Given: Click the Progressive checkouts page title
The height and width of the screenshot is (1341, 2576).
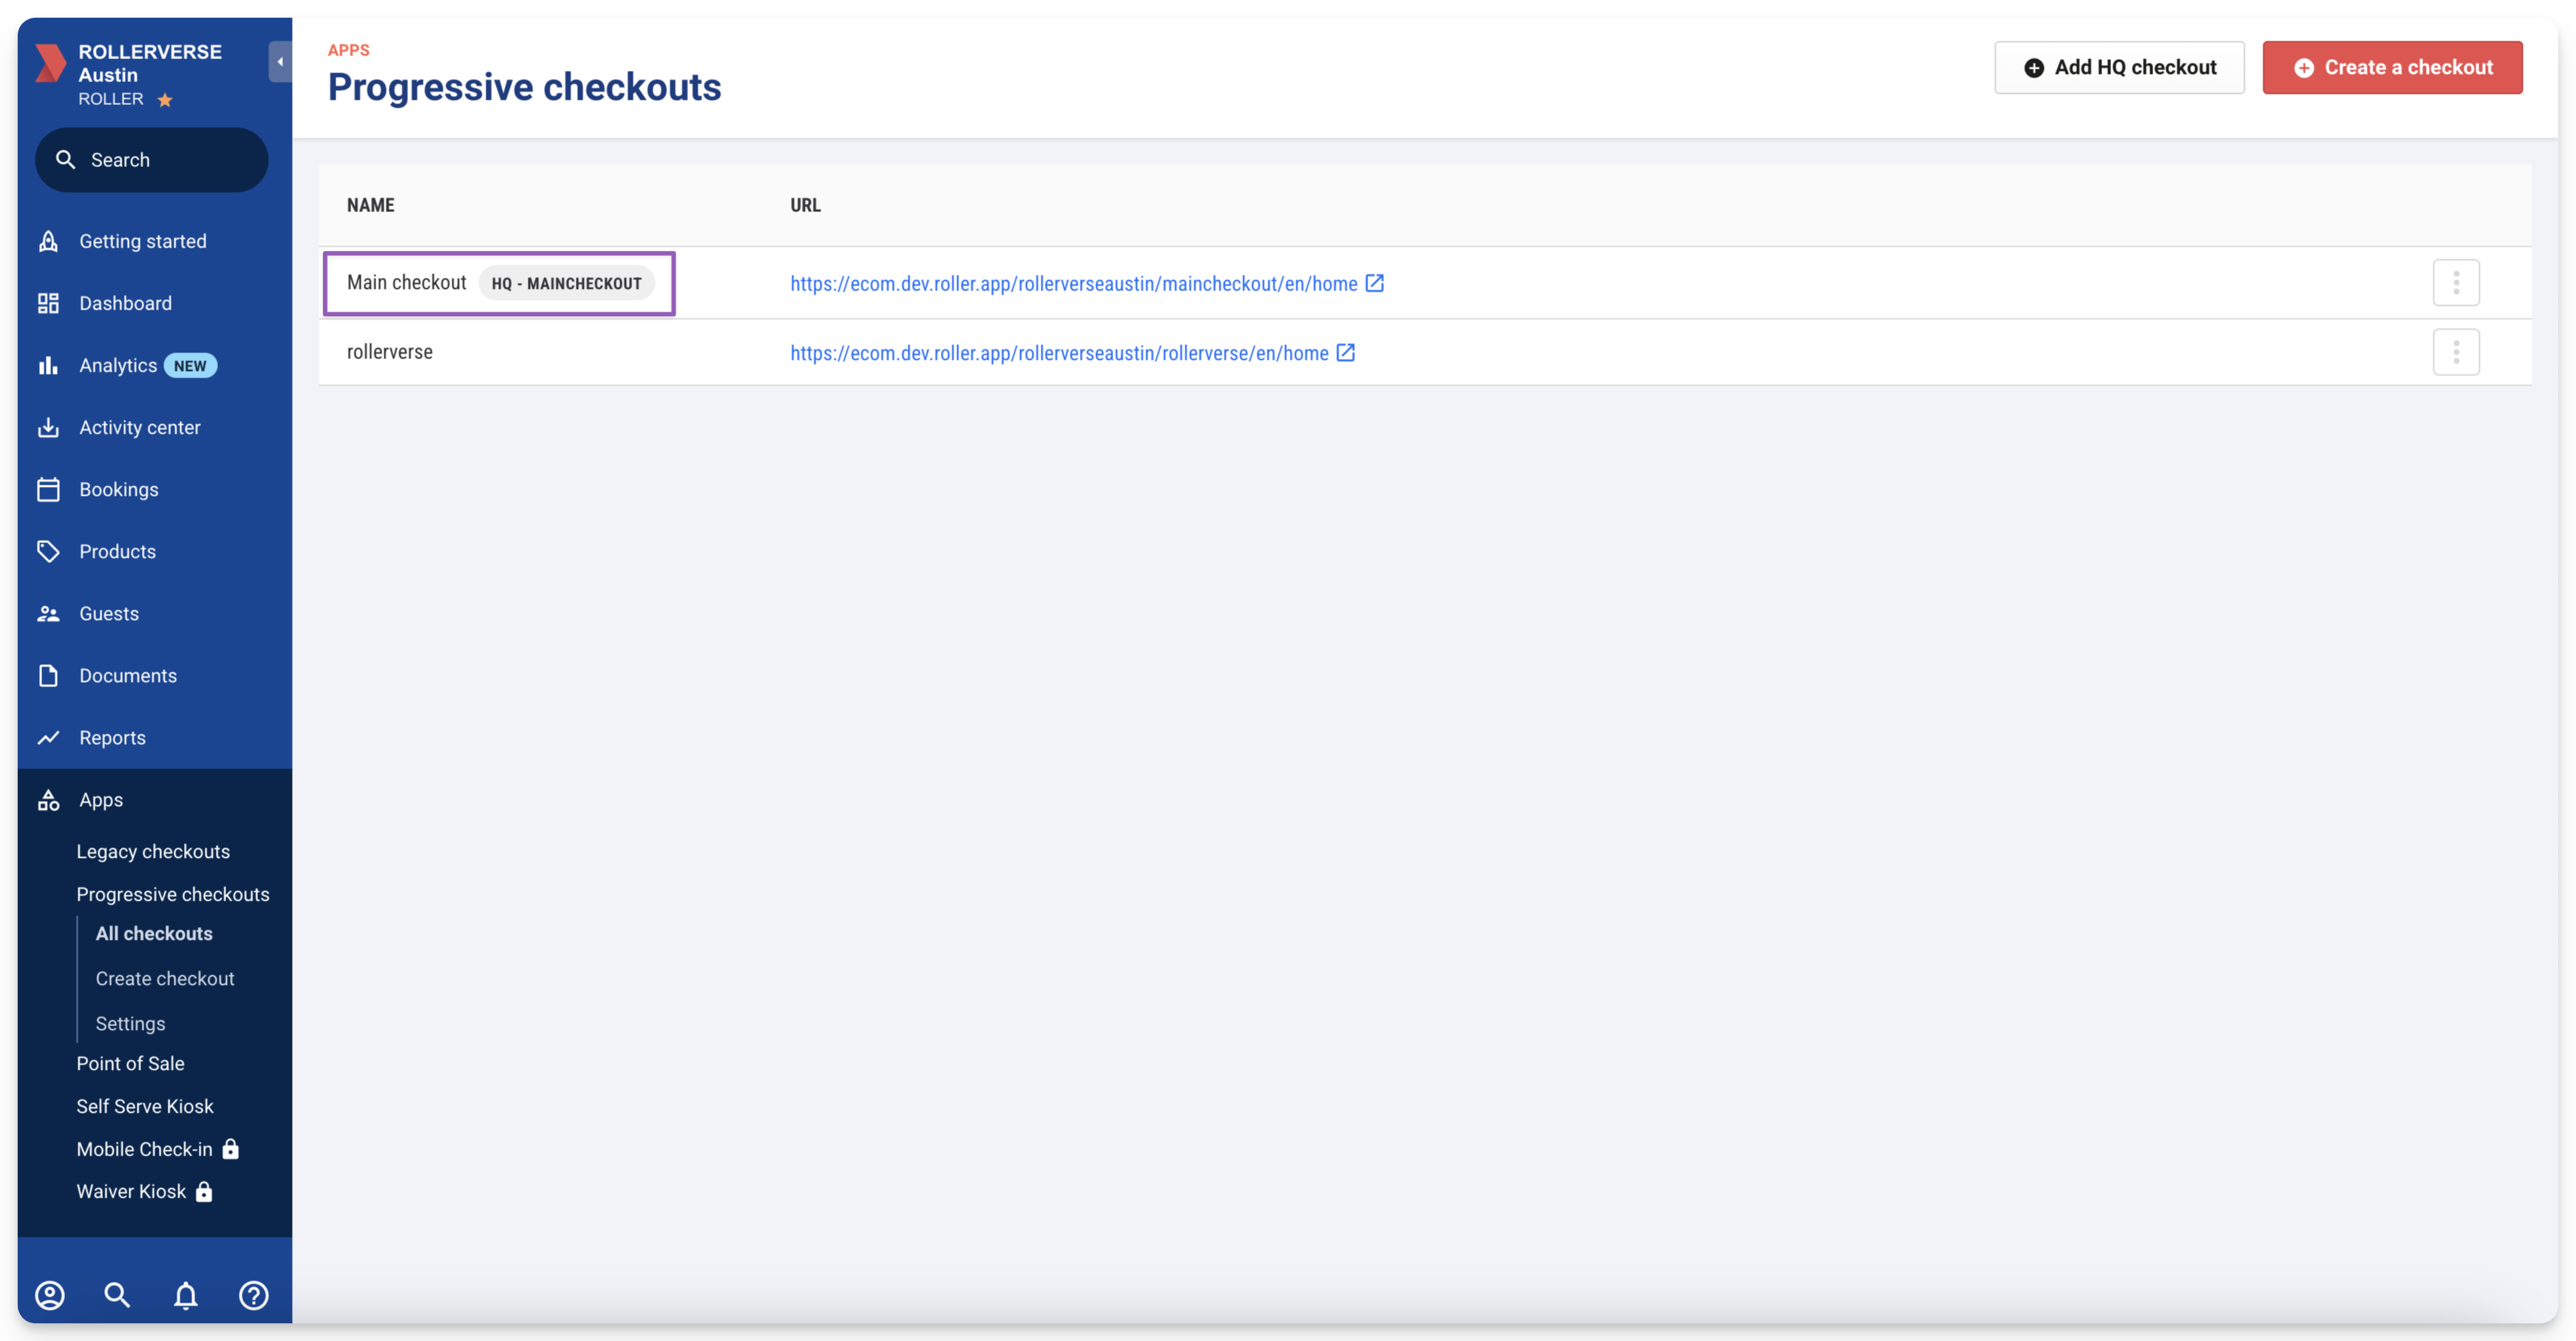Looking at the screenshot, I should 525,87.
